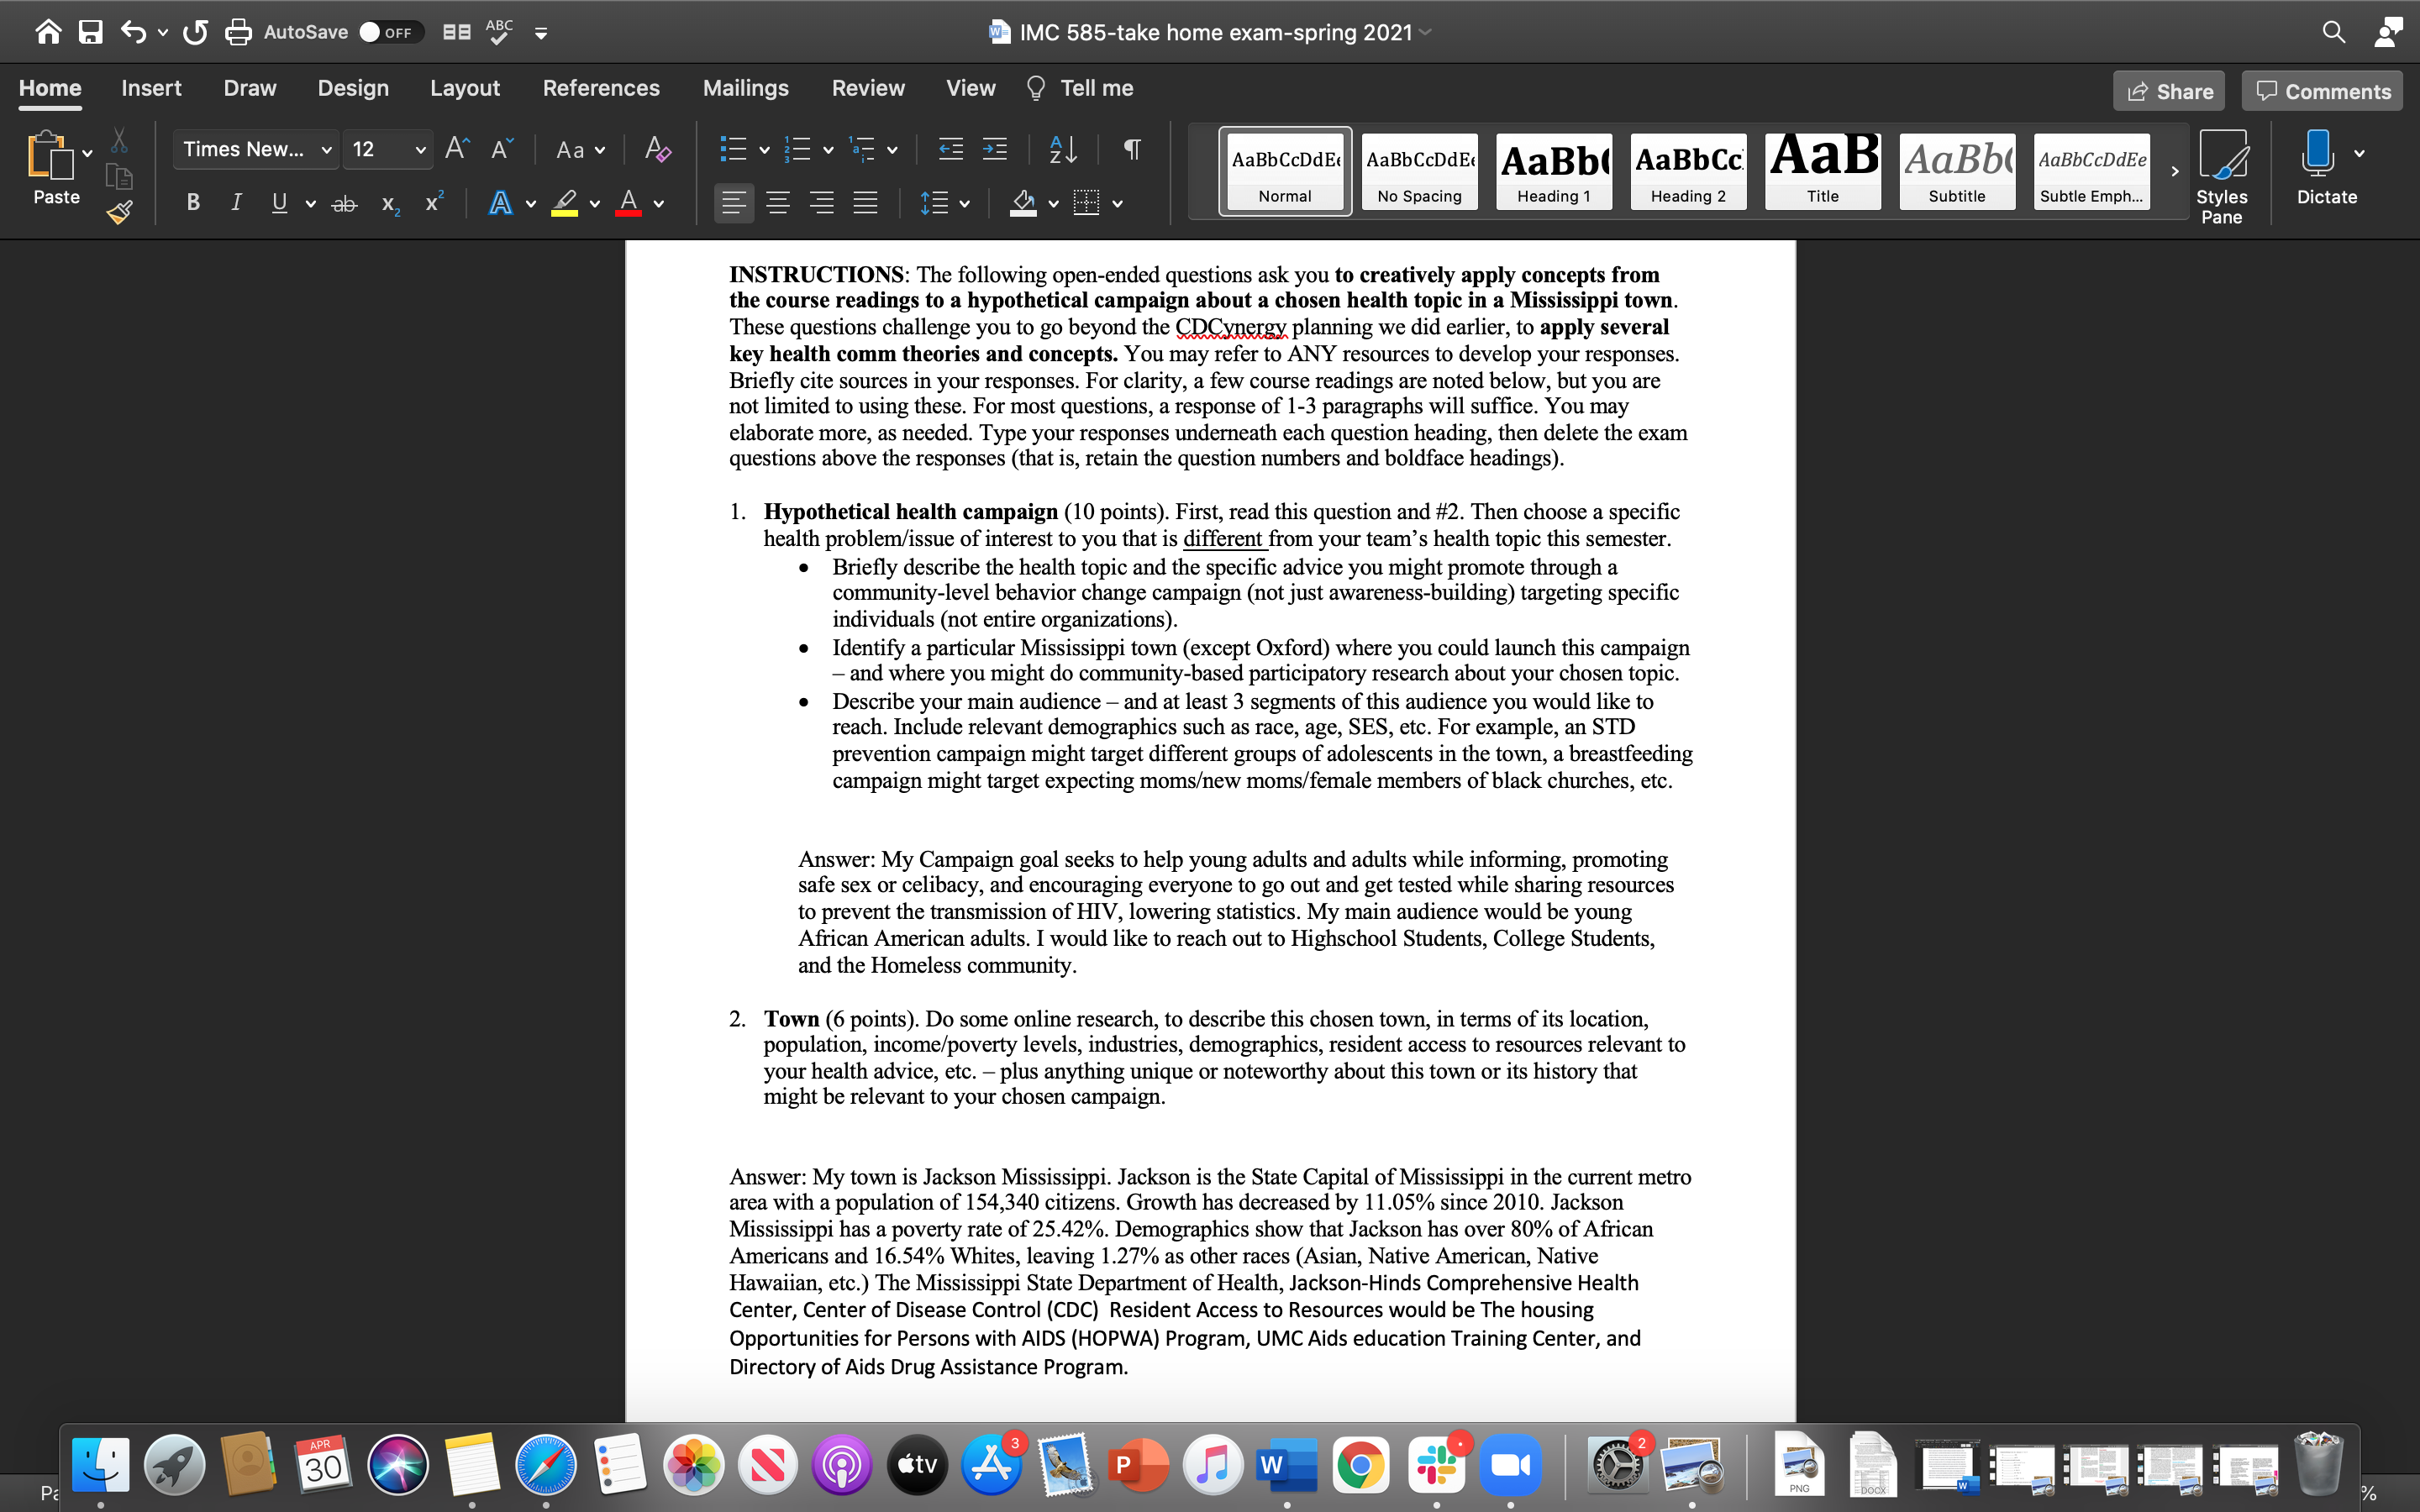
Task: Open the Styles Pane
Action: pos(2221,176)
